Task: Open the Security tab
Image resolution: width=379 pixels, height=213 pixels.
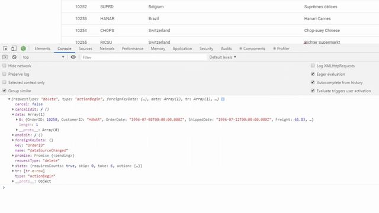Action: click(206, 49)
